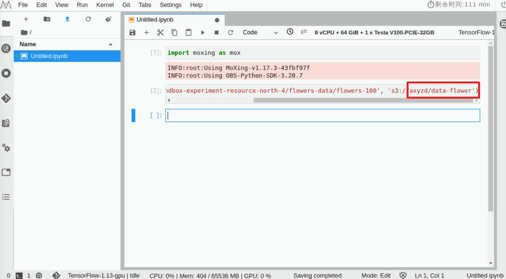Open the Help menu
Viewport: 506px width, 279px height.
point(196,5)
